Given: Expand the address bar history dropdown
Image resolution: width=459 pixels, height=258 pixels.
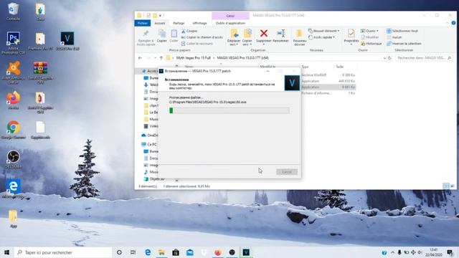Looking at the screenshot, I should tap(384, 58).
